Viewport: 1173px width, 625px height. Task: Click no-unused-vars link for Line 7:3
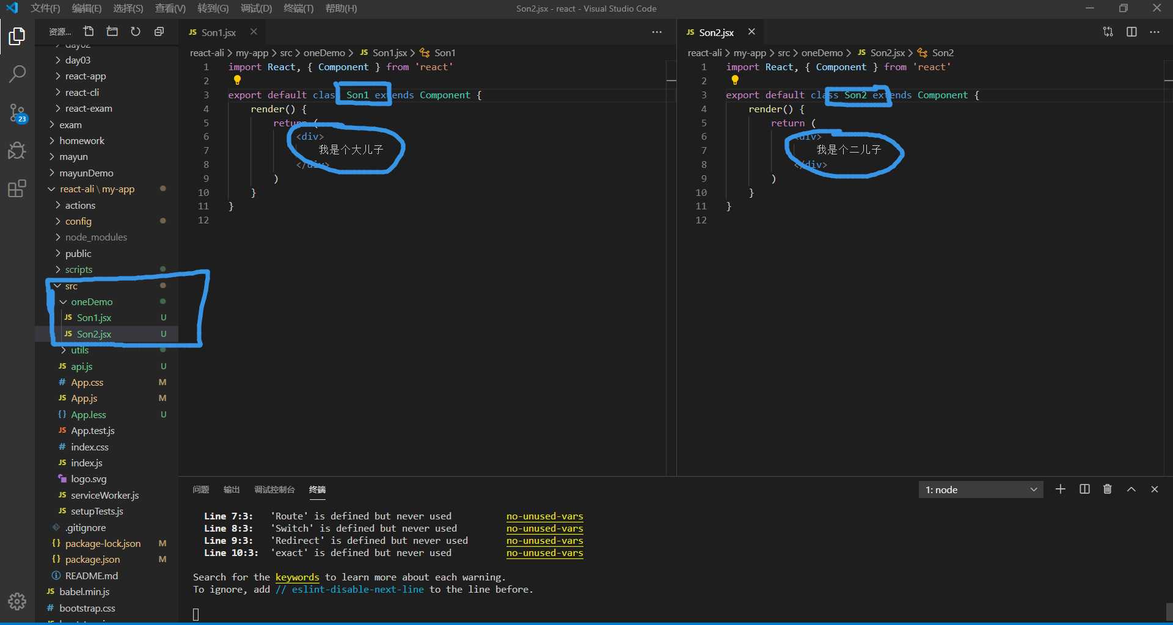[544, 516]
